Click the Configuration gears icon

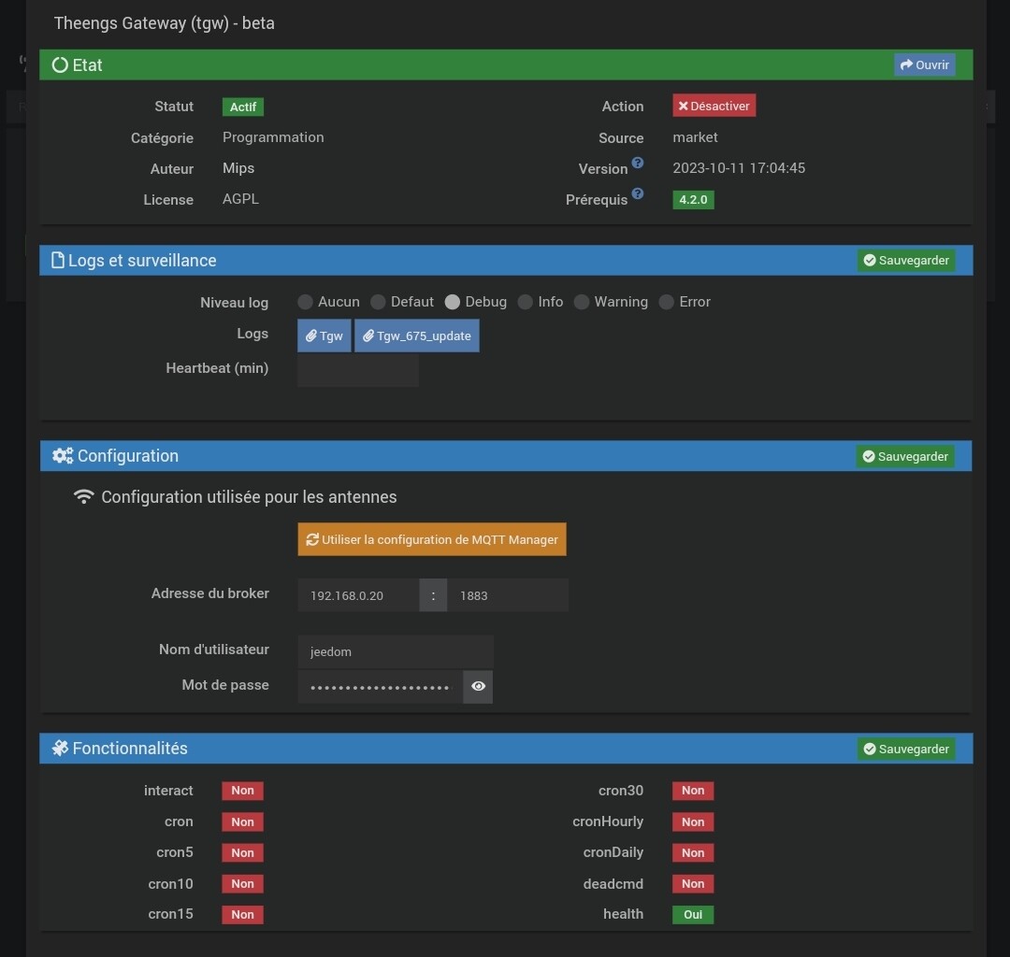(63, 456)
